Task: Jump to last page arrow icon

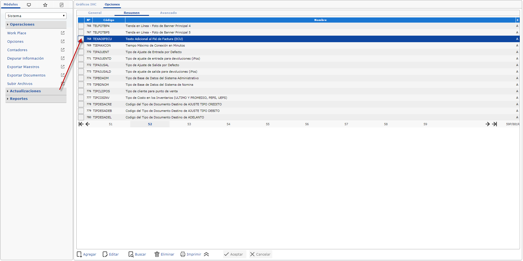Action: (x=495, y=124)
